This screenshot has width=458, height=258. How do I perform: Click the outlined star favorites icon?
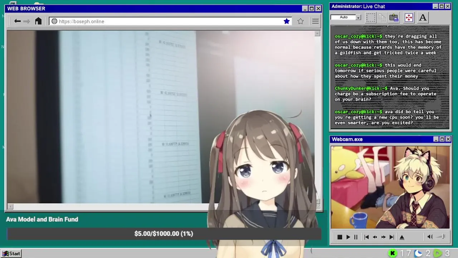tap(301, 21)
